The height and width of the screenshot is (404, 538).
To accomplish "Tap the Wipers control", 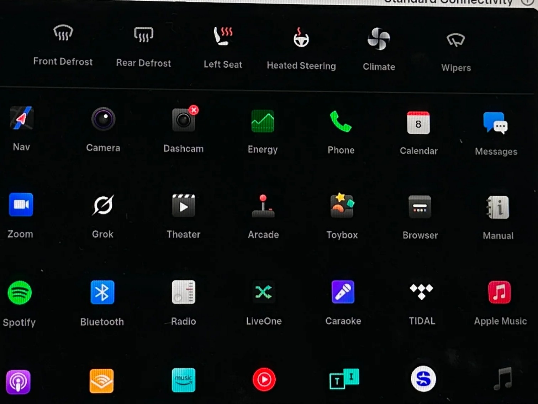I will point(456,41).
